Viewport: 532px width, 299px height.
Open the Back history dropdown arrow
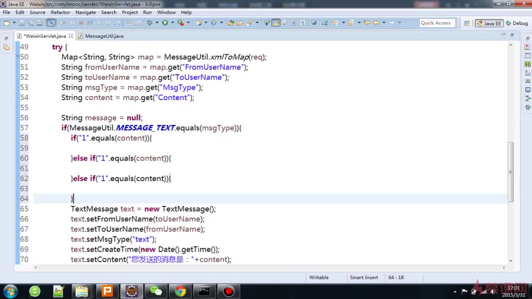pos(384,23)
